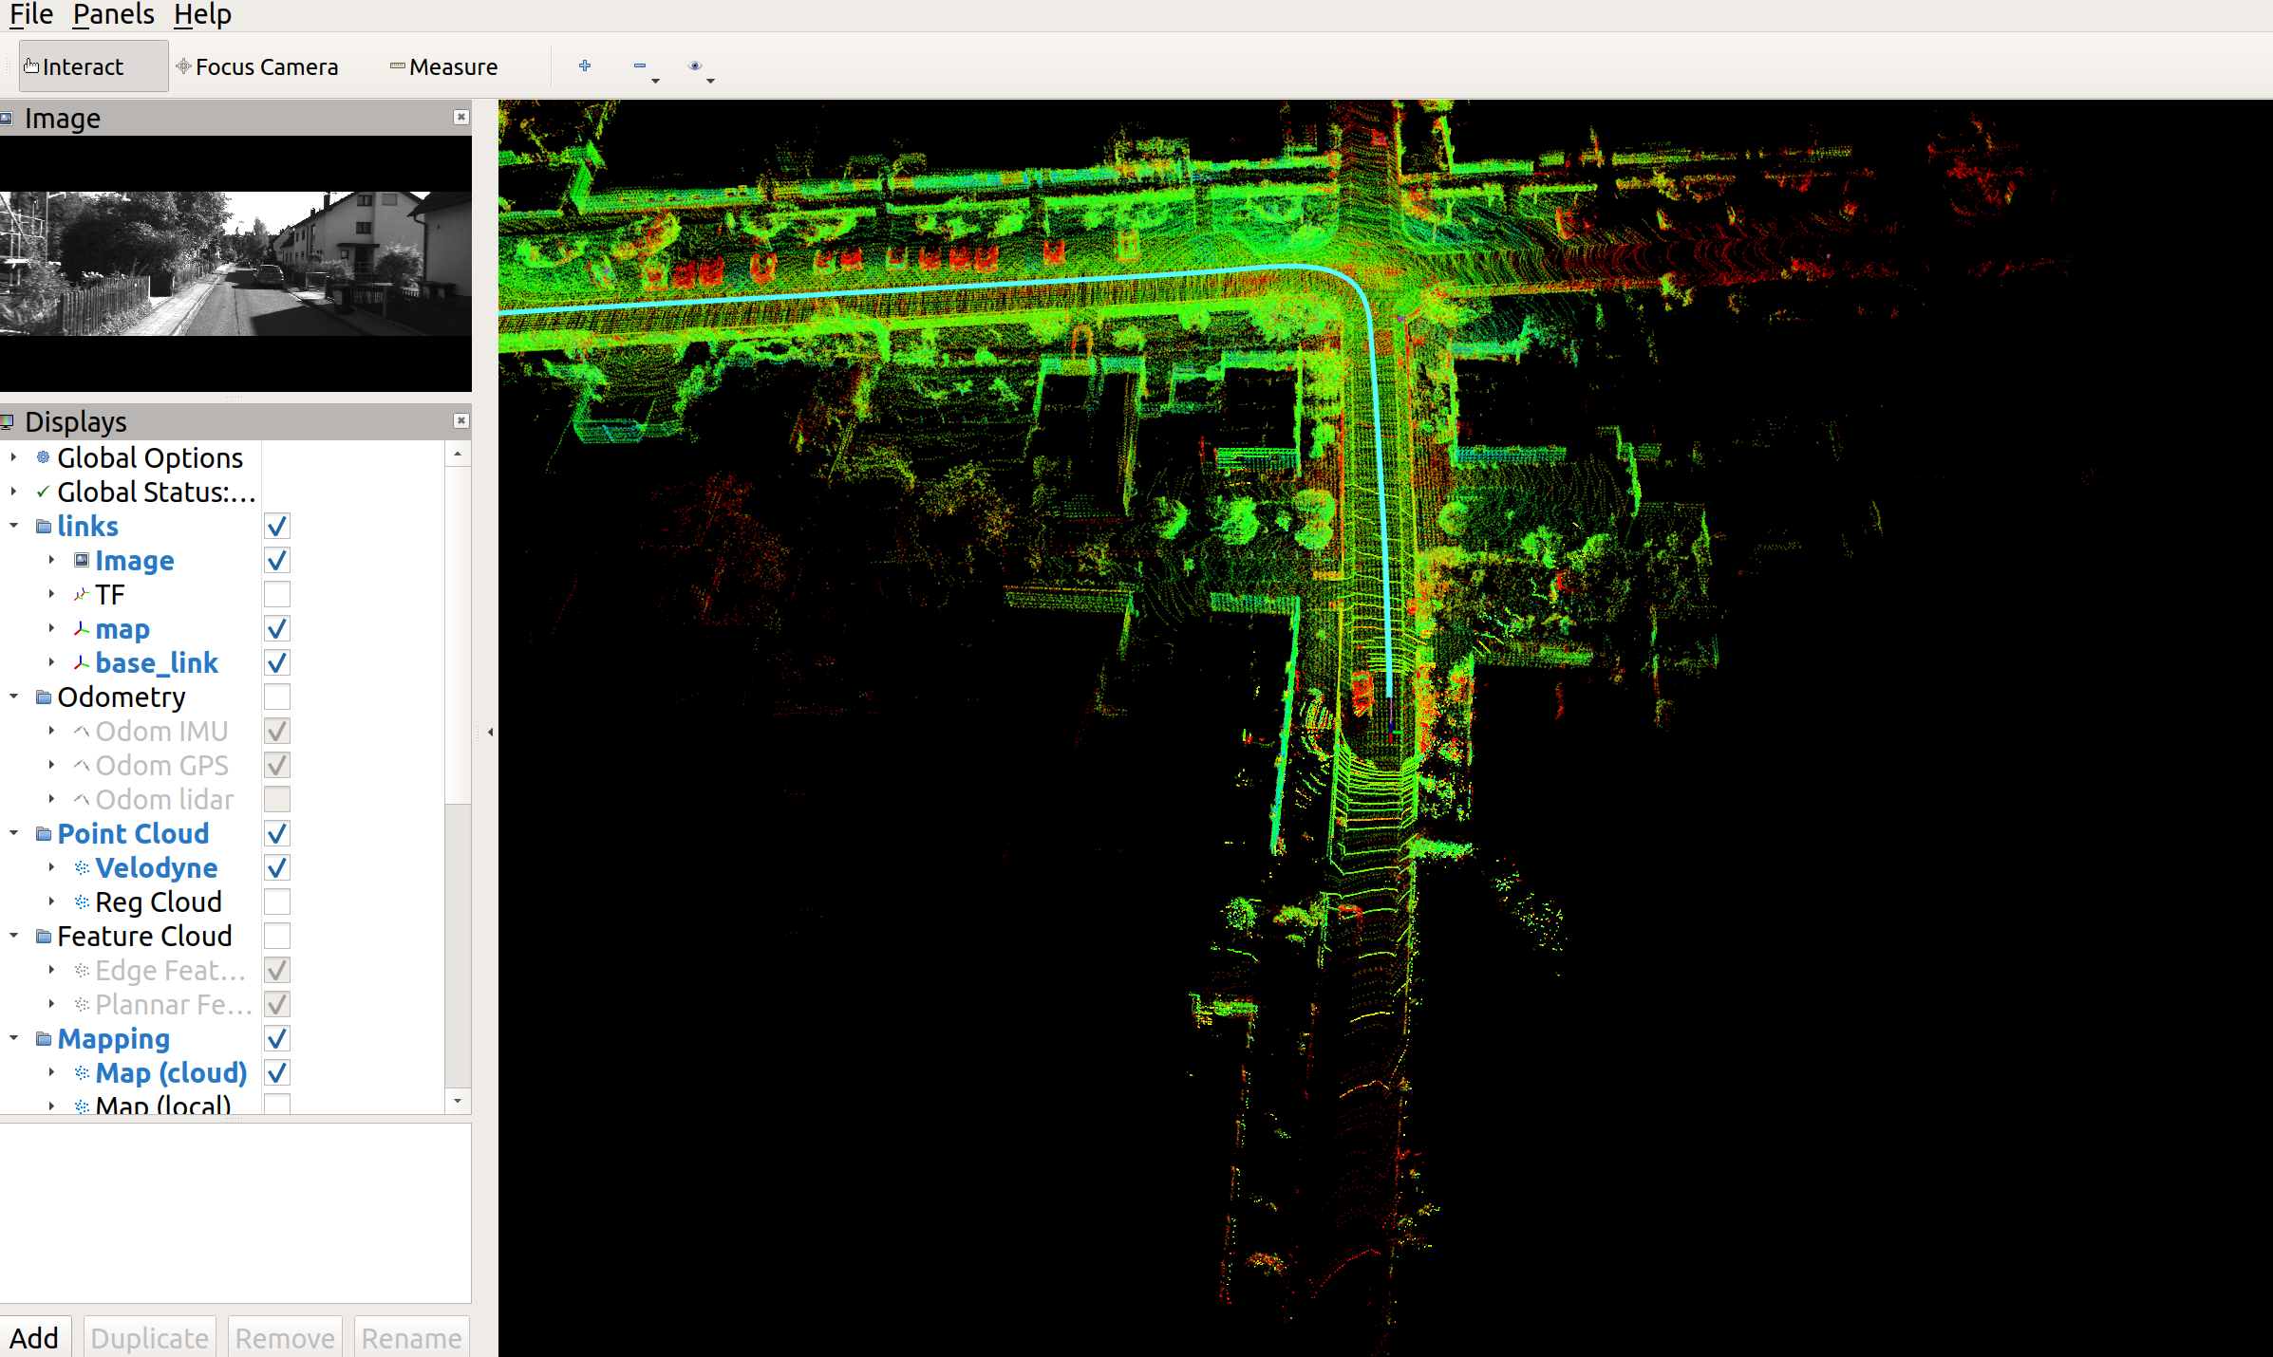Click the TF frames icon
The width and height of the screenshot is (2273, 1357).
(x=82, y=594)
